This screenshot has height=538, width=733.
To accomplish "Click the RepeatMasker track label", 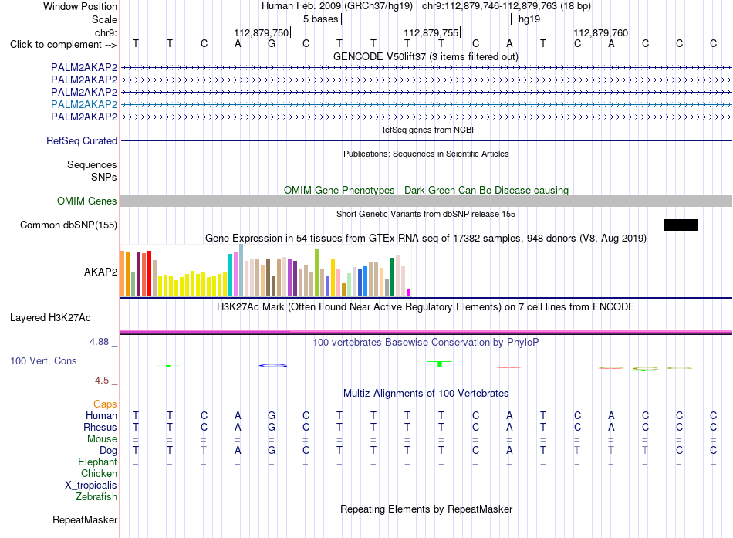I will tap(85, 519).
